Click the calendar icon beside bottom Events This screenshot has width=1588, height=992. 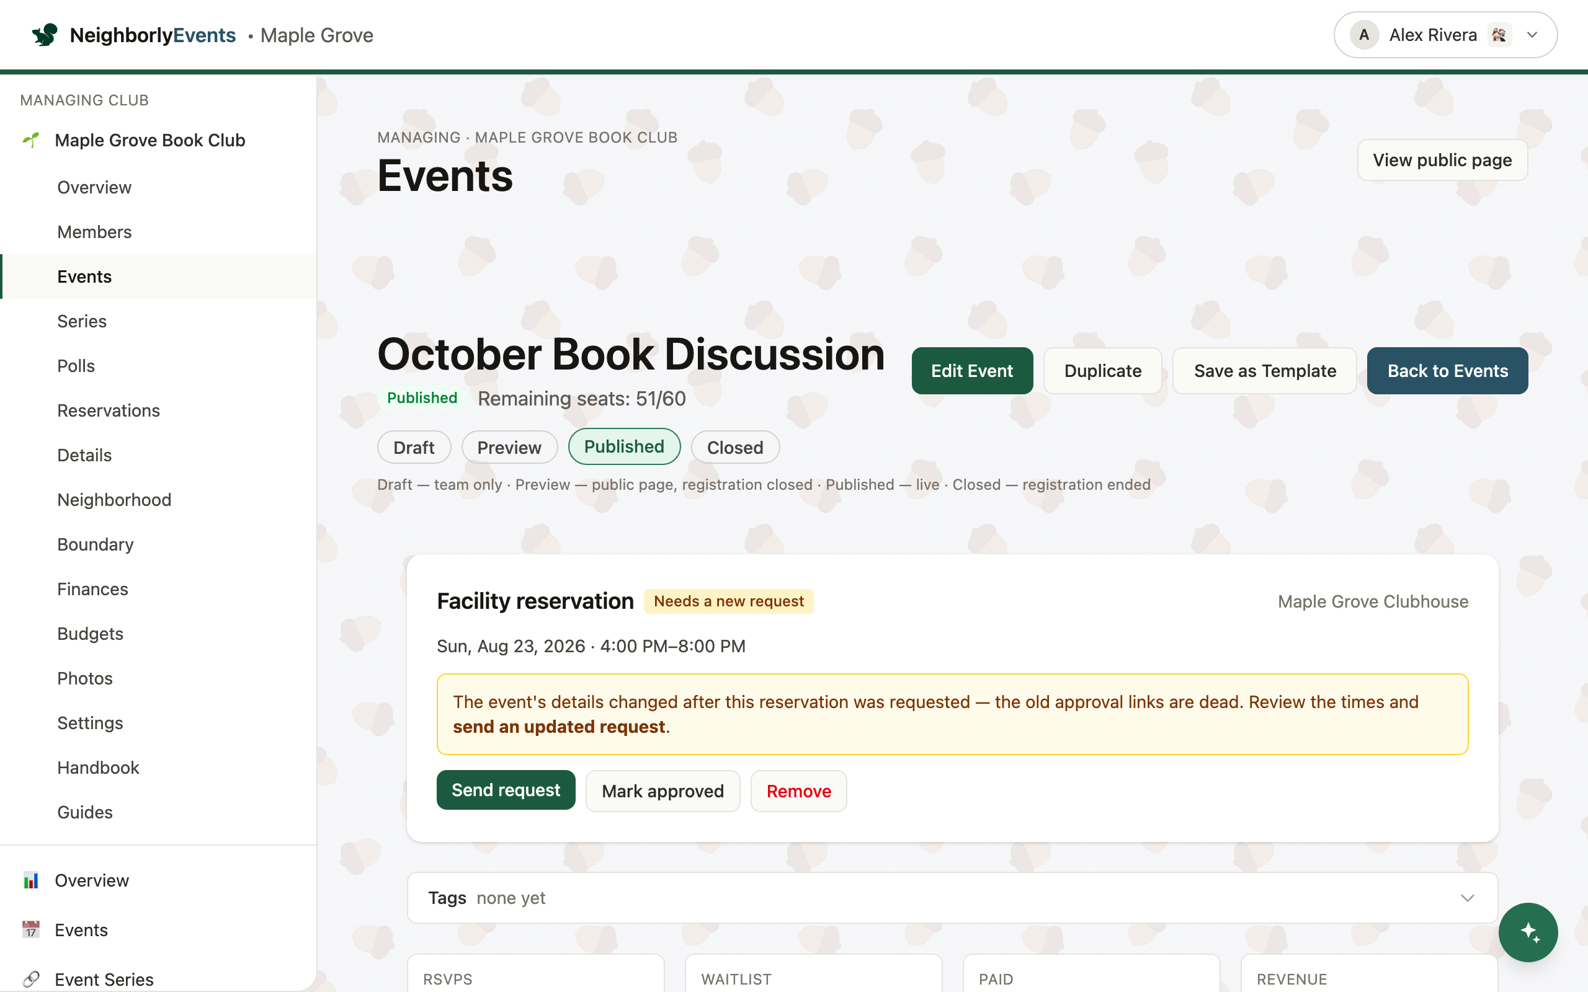pos(31,929)
